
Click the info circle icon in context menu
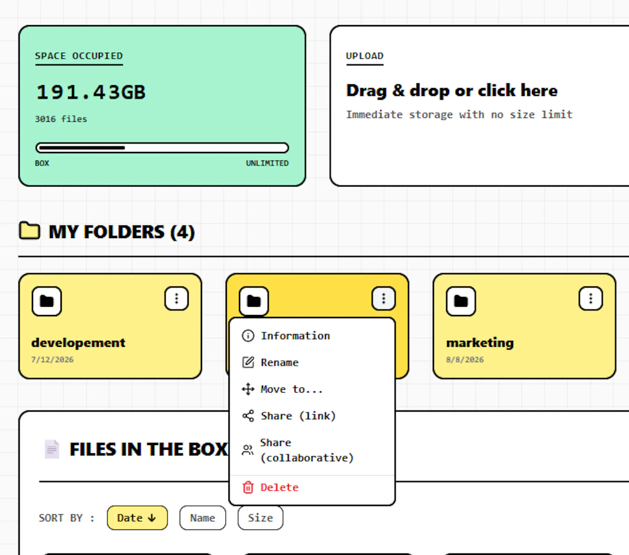click(248, 336)
